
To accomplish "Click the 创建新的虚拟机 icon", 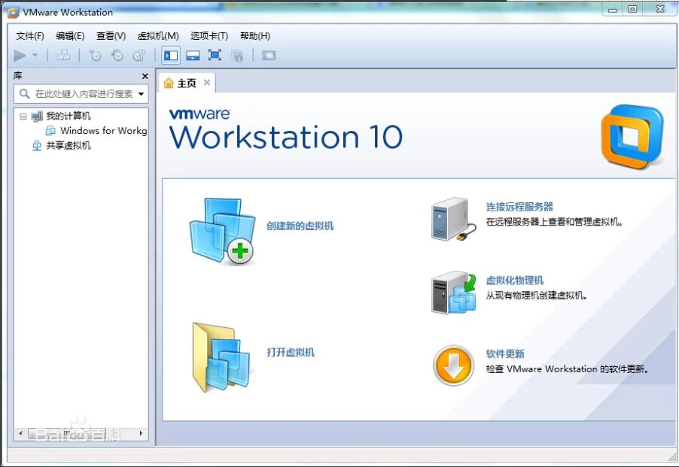I will (x=222, y=231).
